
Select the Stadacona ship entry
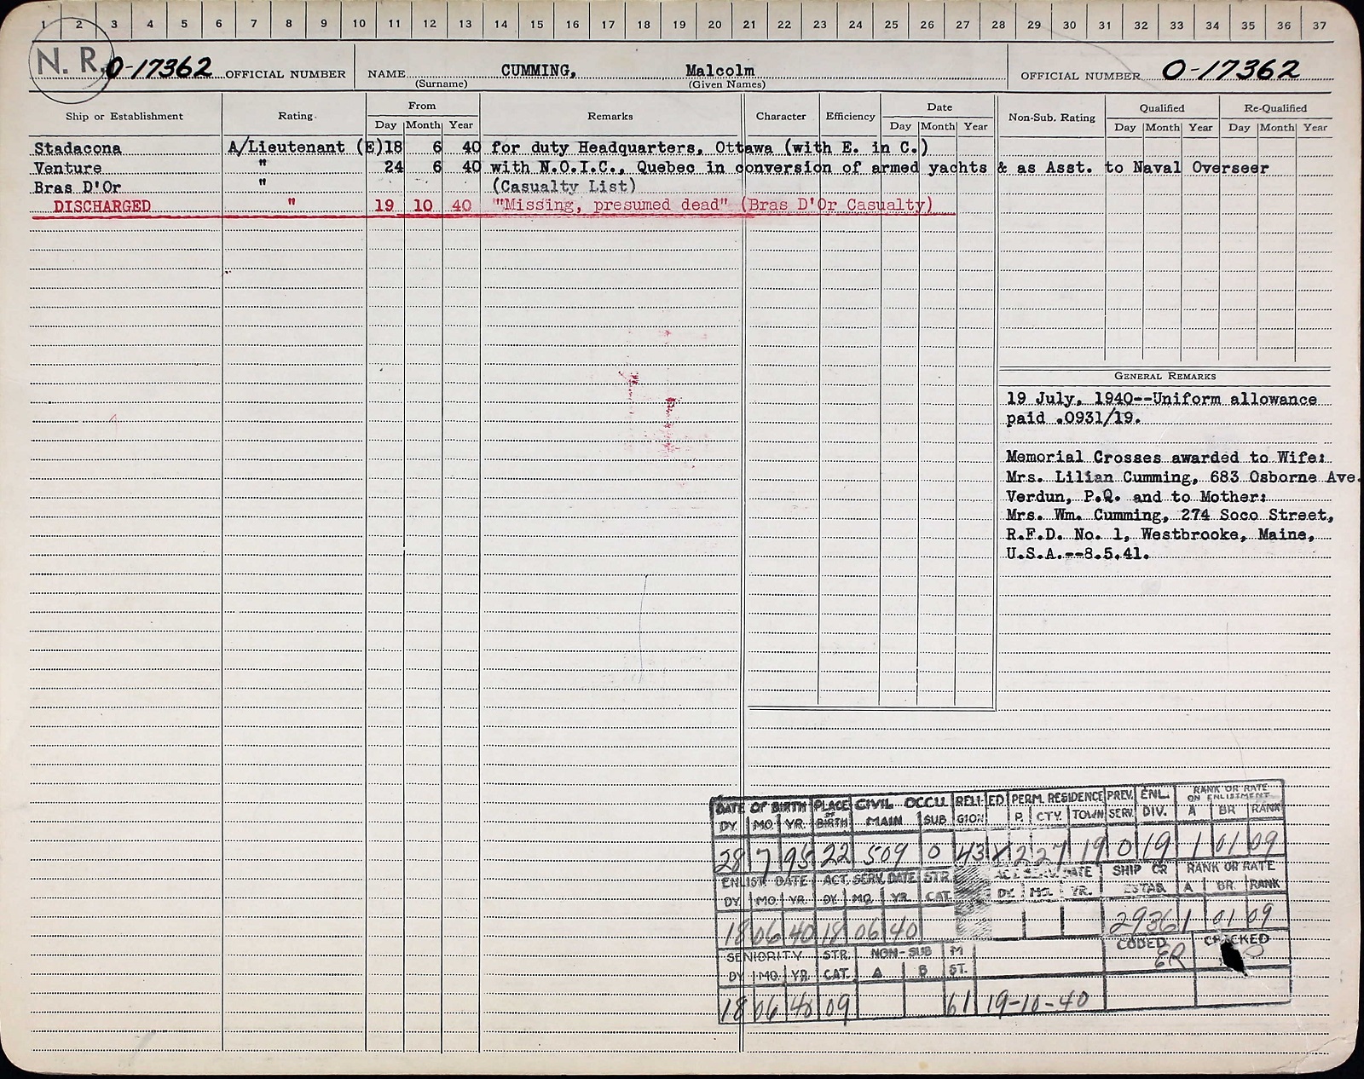[78, 148]
